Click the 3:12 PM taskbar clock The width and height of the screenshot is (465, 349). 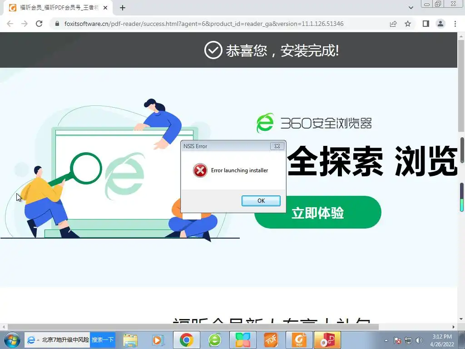[x=442, y=337]
